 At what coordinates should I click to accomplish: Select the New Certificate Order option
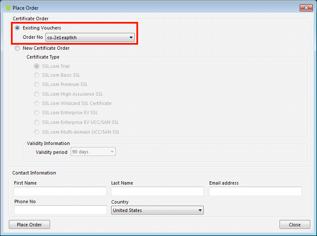(17, 48)
